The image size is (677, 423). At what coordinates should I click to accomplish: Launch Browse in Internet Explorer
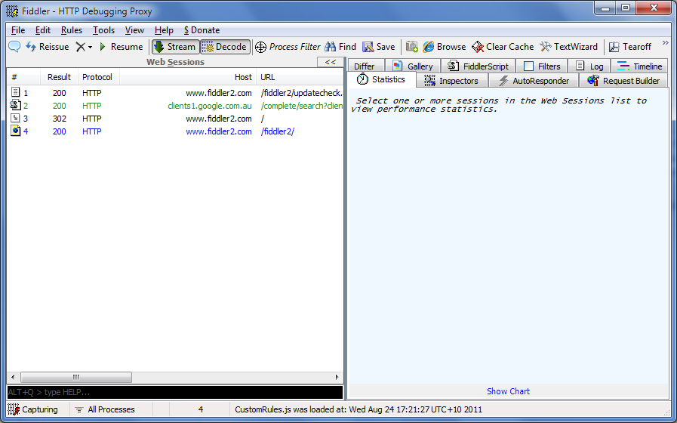click(x=445, y=47)
